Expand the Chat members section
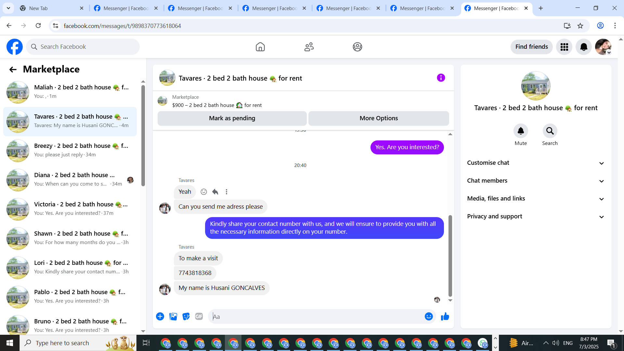Viewport: 624px width, 351px height. [536, 181]
